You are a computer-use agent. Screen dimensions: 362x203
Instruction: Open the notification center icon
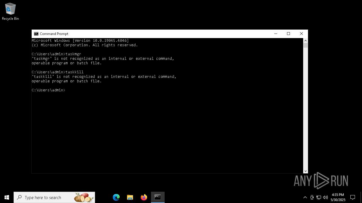pyautogui.click(x=353, y=197)
